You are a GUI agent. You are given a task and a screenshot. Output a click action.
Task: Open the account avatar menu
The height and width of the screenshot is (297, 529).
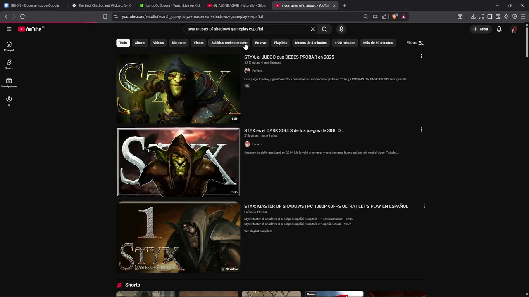pos(514,29)
